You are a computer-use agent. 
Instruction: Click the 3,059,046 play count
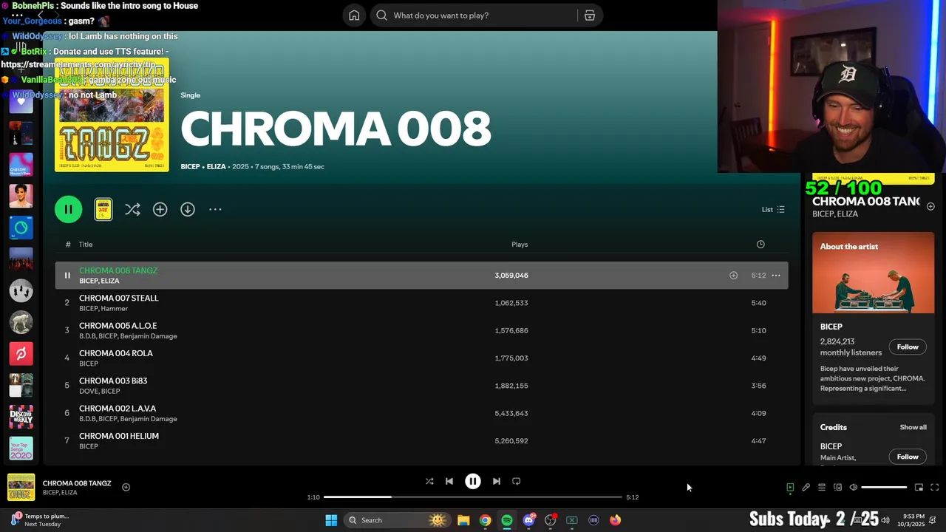pos(511,276)
